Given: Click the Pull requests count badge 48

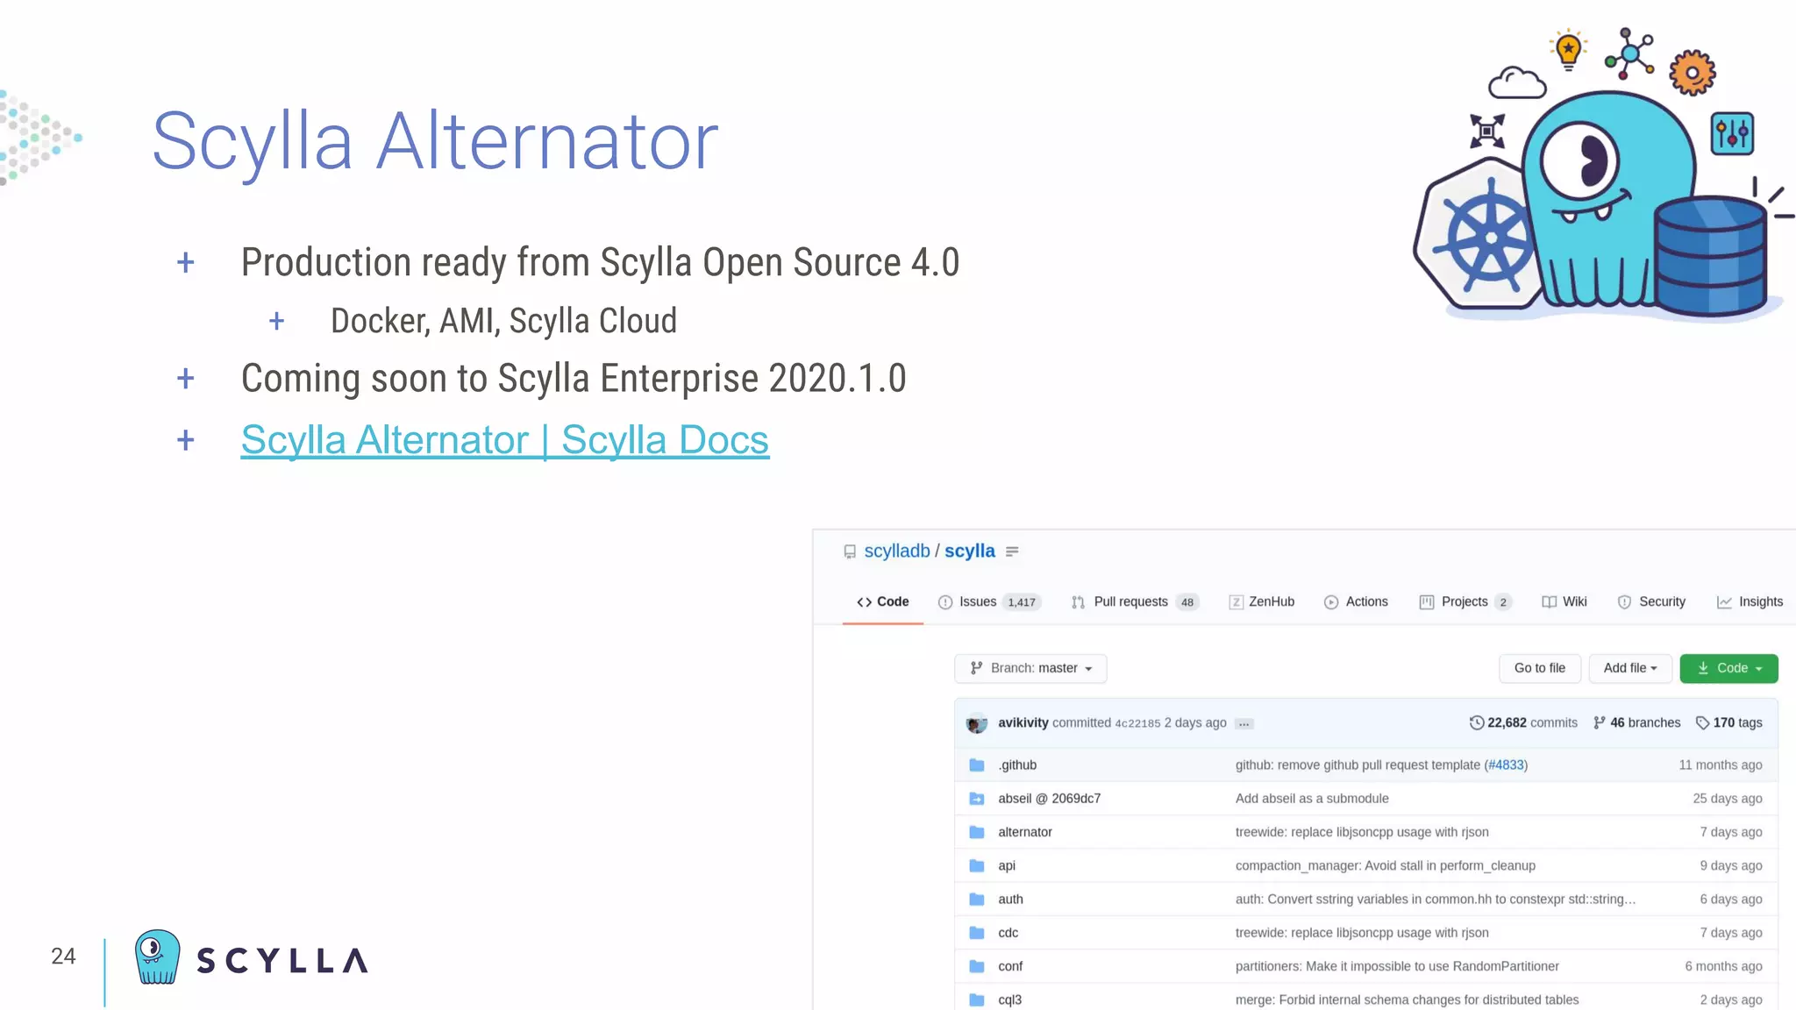Looking at the screenshot, I should (1187, 602).
